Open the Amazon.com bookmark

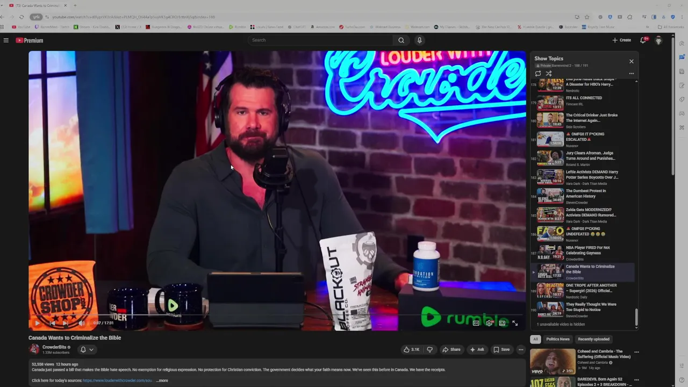[322, 27]
